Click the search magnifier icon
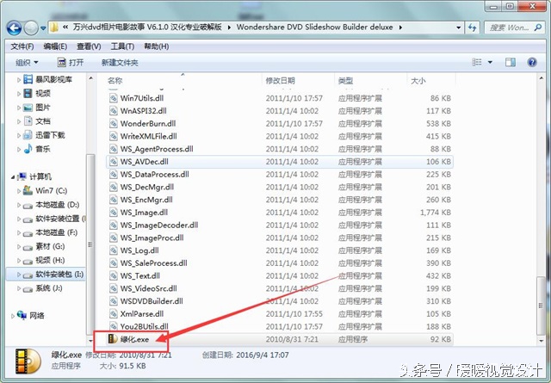Viewport: 551px width, 383px height. pyautogui.click(x=537, y=28)
